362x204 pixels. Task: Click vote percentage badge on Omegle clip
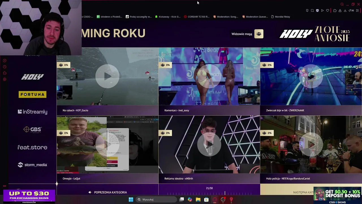tap(63, 133)
